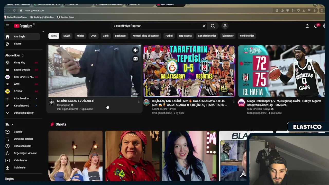Open Daha sonra izle list
This screenshot has height=185, width=329.
pos(22,146)
